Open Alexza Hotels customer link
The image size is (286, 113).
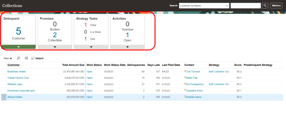coord(15,97)
